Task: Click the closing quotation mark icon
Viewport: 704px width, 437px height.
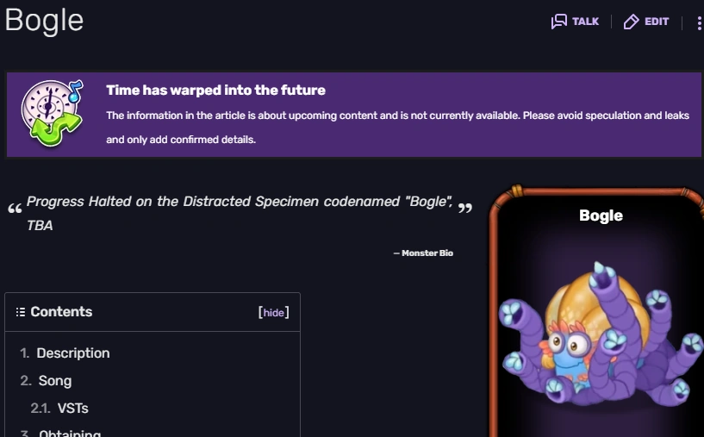Action: [x=465, y=208]
